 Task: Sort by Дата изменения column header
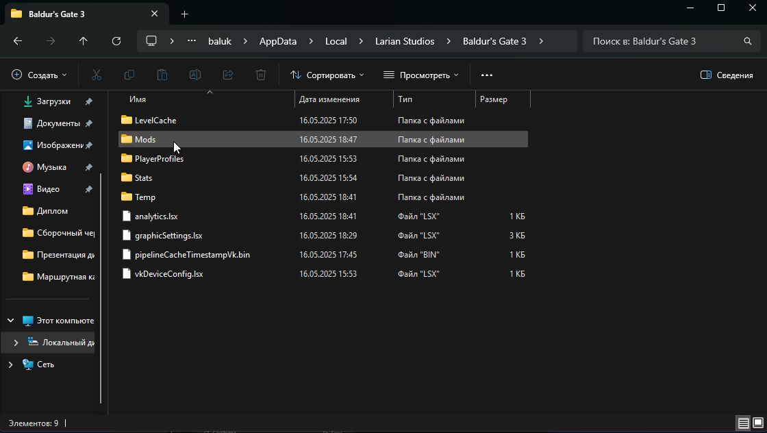point(344,99)
